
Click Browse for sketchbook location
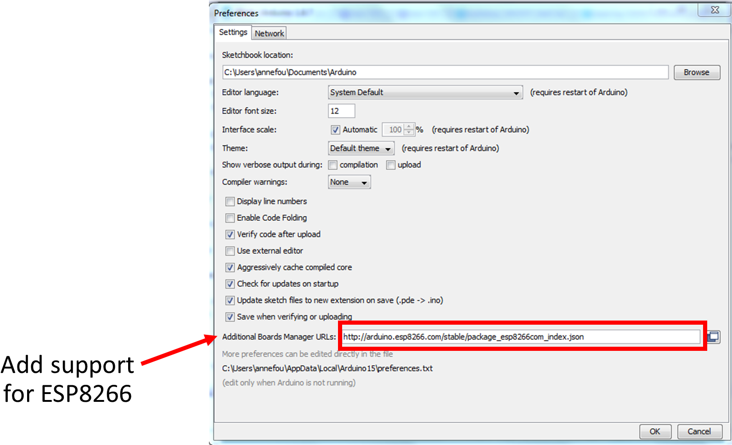696,73
